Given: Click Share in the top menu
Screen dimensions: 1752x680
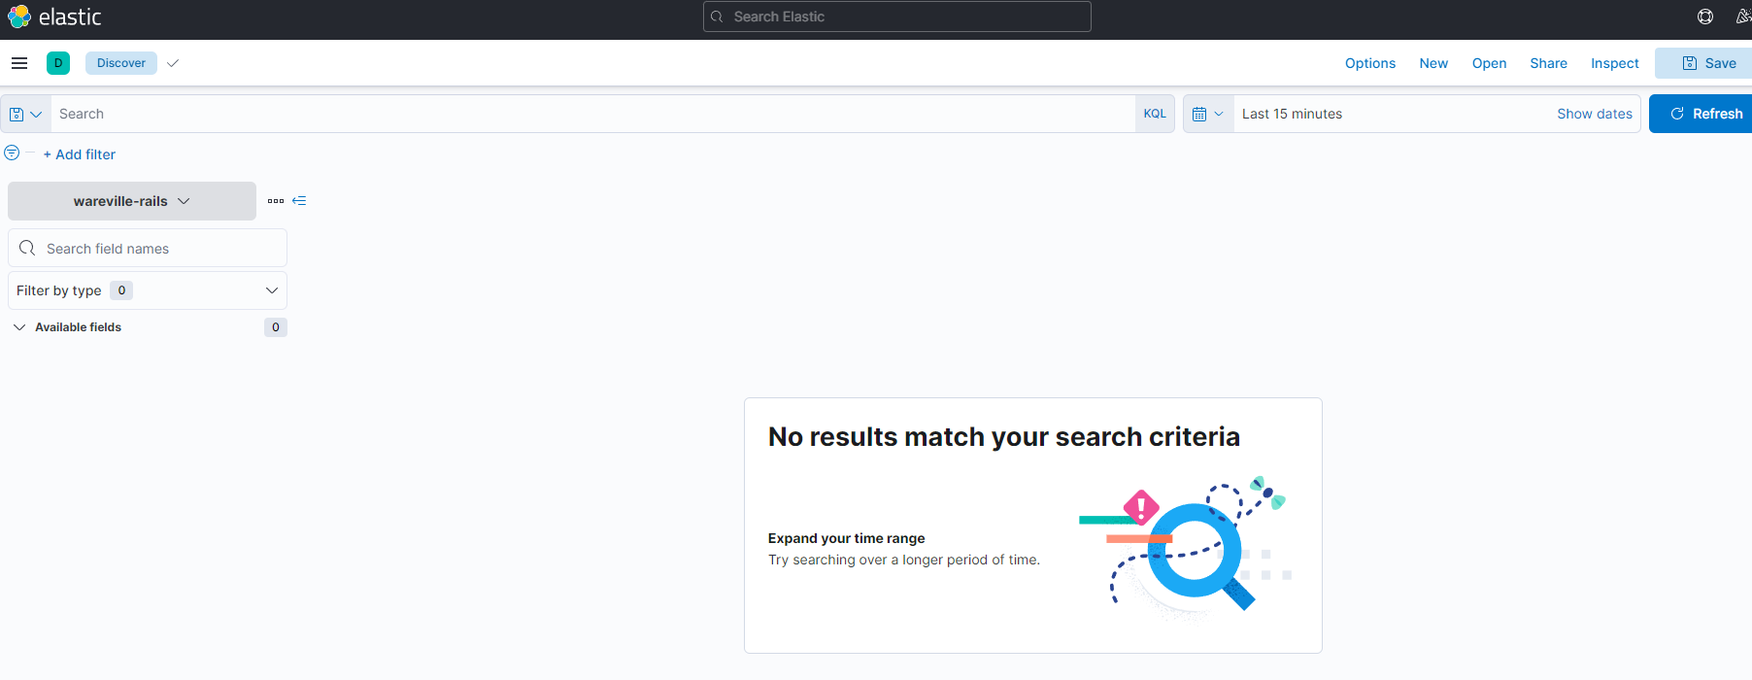Looking at the screenshot, I should 1548,63.
